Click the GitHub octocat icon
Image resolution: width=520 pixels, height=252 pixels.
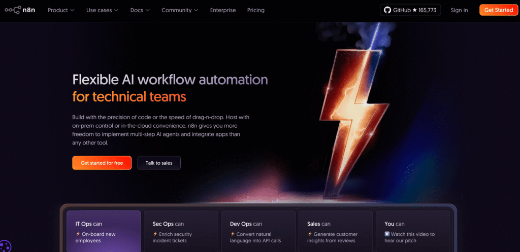388,10
